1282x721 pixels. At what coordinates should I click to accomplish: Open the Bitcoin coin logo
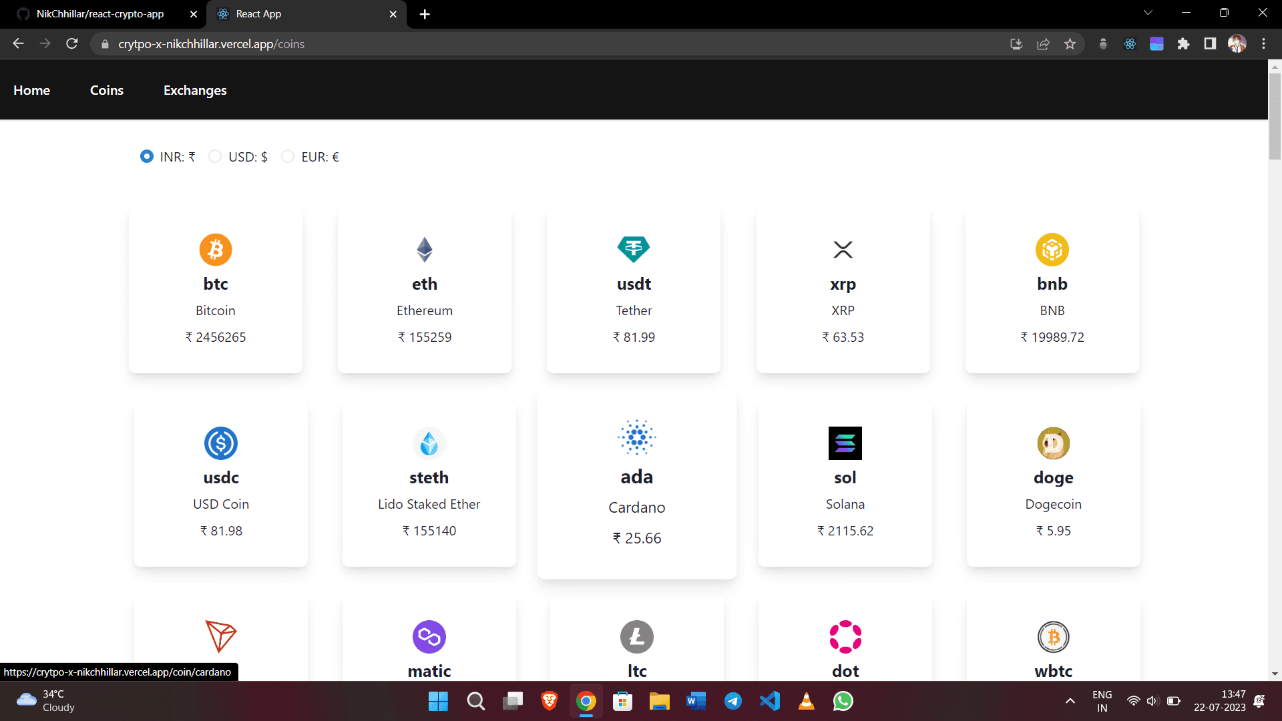pos(216,250)
